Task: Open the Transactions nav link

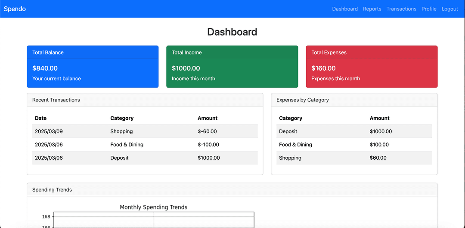Action: point(401,9)
